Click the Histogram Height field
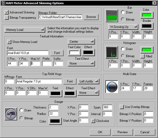The width and height of the screenshot is (158, 138). click(x=148, y=65)
